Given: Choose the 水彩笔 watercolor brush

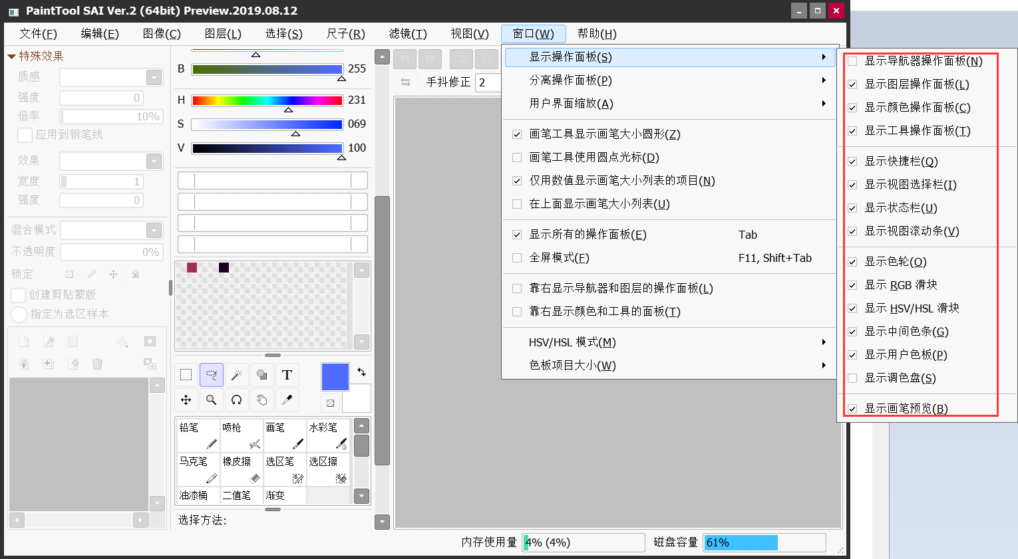Looking at the screenshot, I should point(328,435).
